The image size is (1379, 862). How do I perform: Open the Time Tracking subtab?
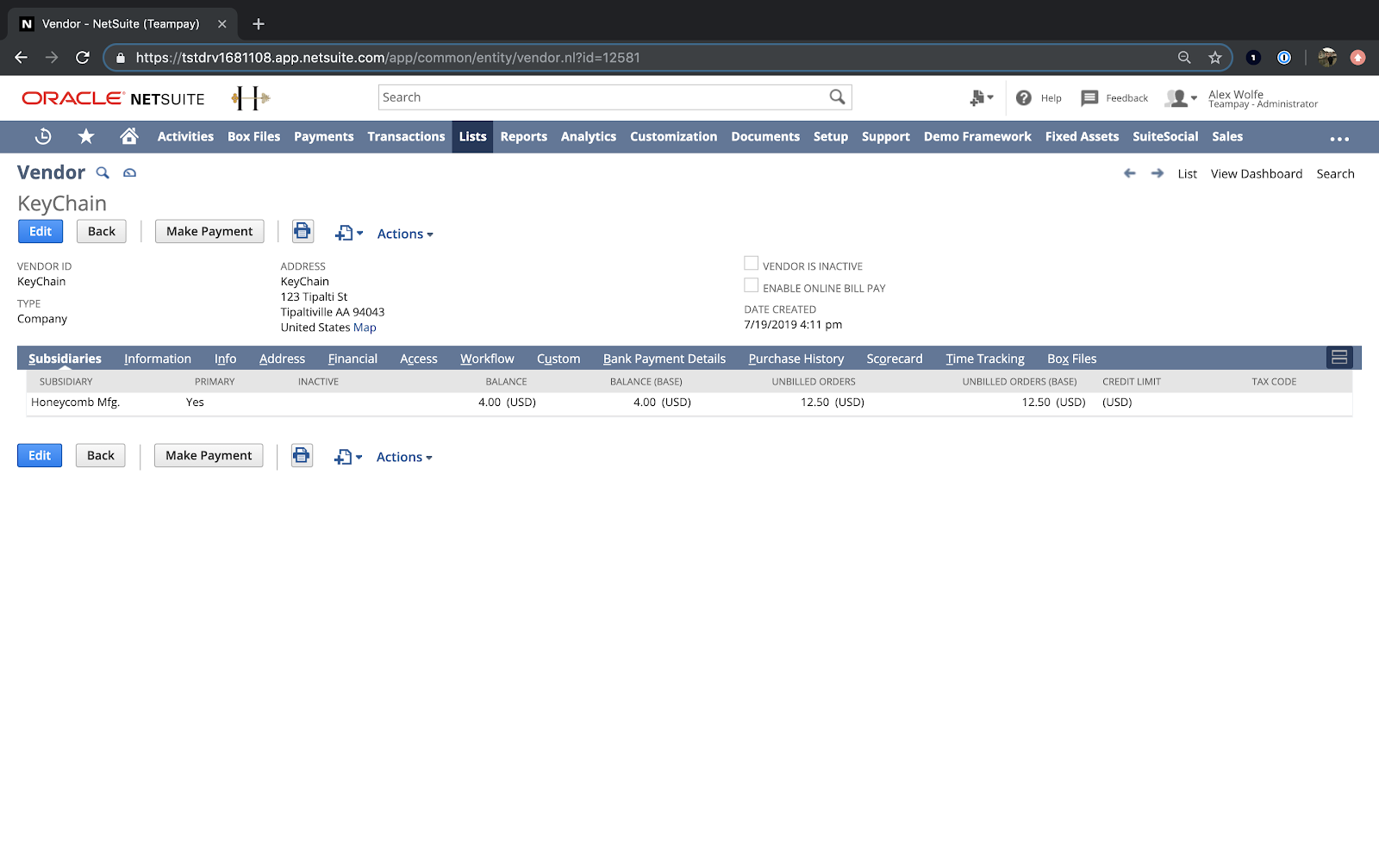pyautogui.click(x=985, y=359)
